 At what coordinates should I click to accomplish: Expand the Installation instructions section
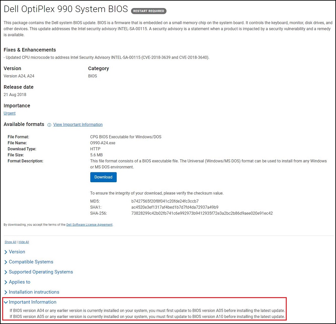pos(32,292)
